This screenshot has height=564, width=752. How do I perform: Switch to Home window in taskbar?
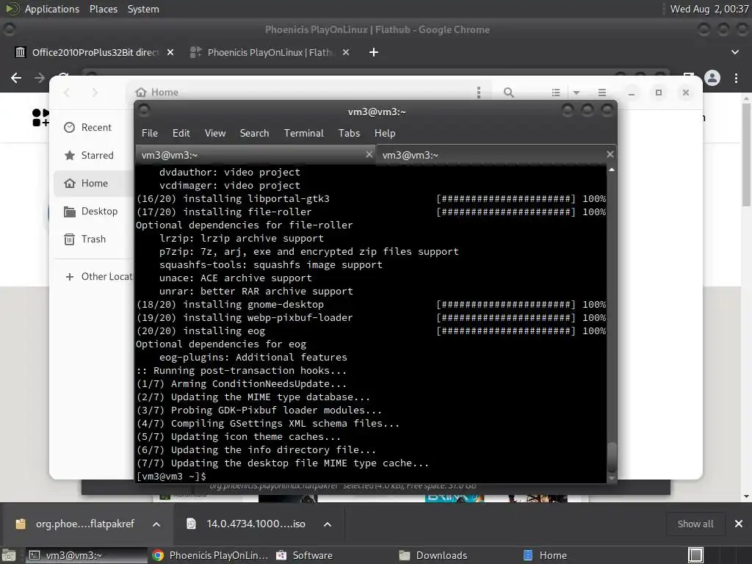click(x=546, y=555)
